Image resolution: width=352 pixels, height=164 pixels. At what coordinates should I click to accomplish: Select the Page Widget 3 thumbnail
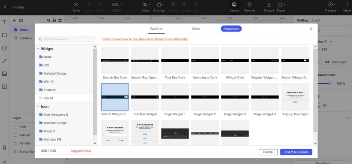tap(235, 97)
